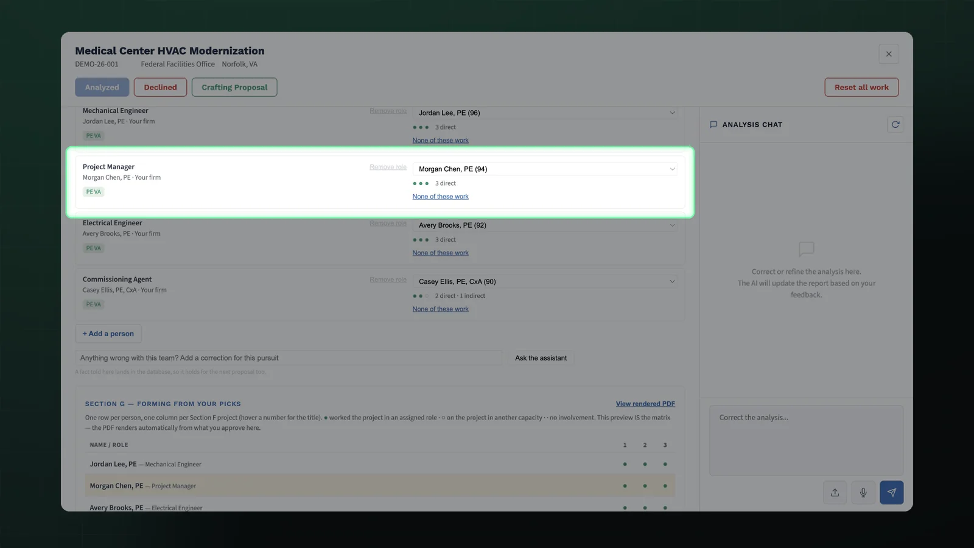The height and width of the screenshot is (548, 974).
Task: Open the View rendered PDF link
Action: [x=645, y=404]
